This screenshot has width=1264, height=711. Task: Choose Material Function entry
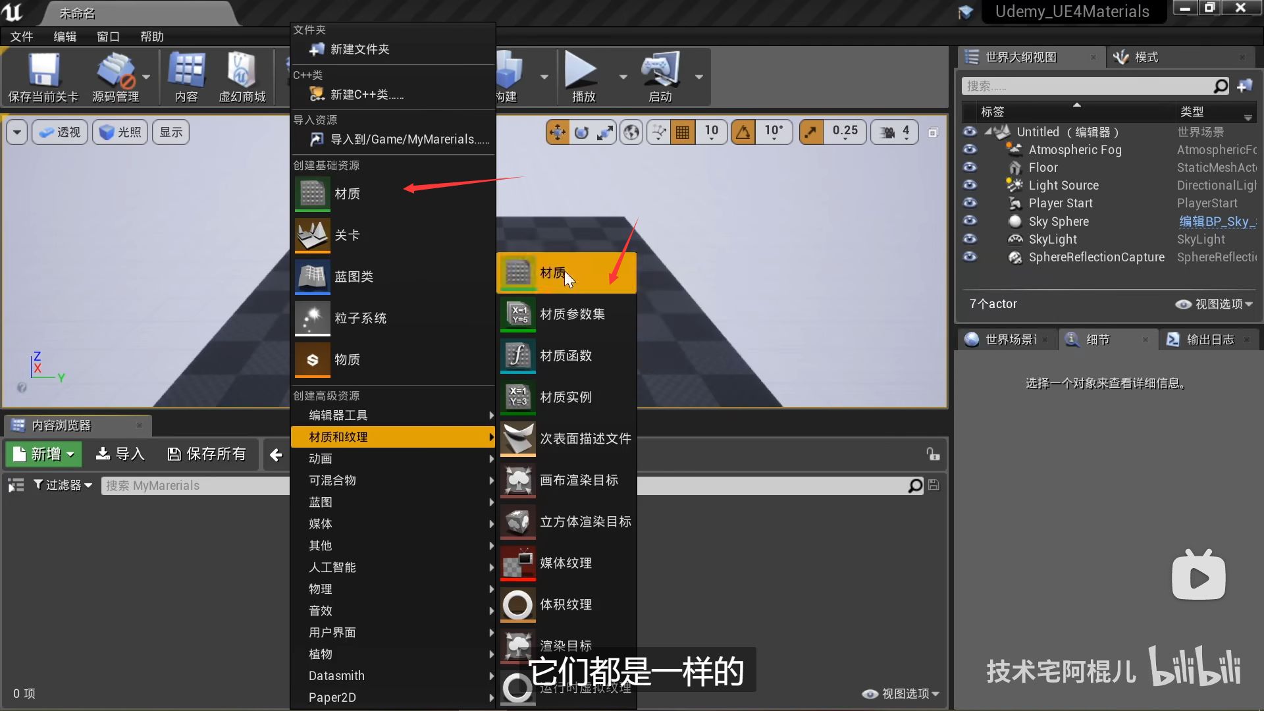[x=567, y=355]
